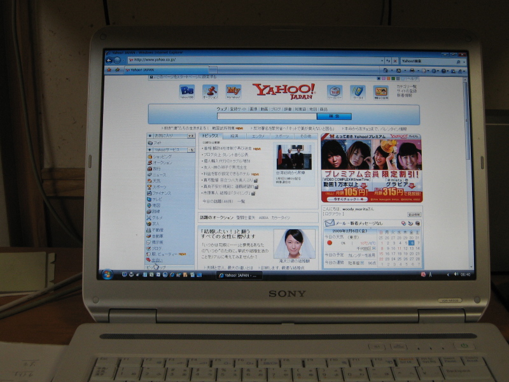
Task: Click the ファイナンス chart icon in services list
Action: (x=149, y=194)
